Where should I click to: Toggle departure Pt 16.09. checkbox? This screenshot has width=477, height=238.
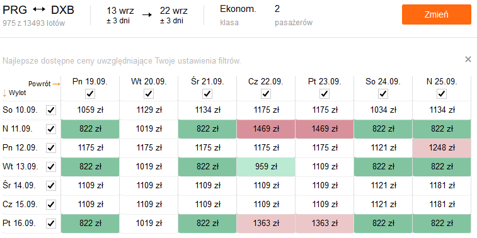coord(51,224)
